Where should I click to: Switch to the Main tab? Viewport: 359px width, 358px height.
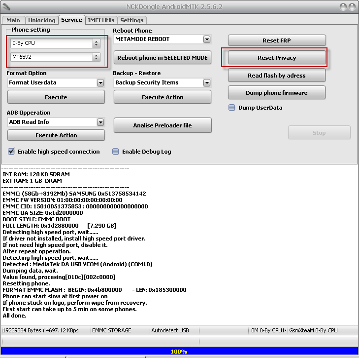[13, 20]
